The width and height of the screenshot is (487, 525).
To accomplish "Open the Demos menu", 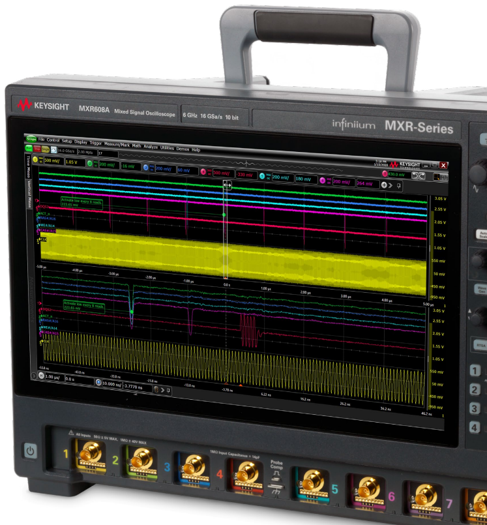I will point(183,149).
